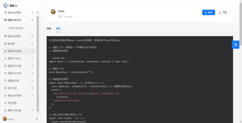This screenshot has width=242, height=123.
Task: Expand the 智能PPT生成 menu chevron
Action: (x=32, y=58)
